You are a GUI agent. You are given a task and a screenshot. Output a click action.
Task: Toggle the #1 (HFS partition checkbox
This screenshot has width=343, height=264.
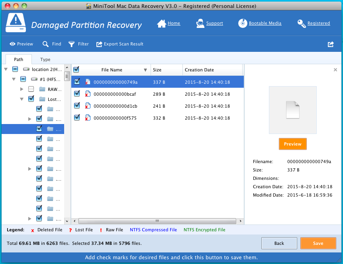pyautogui.click(x=23, y=79)
